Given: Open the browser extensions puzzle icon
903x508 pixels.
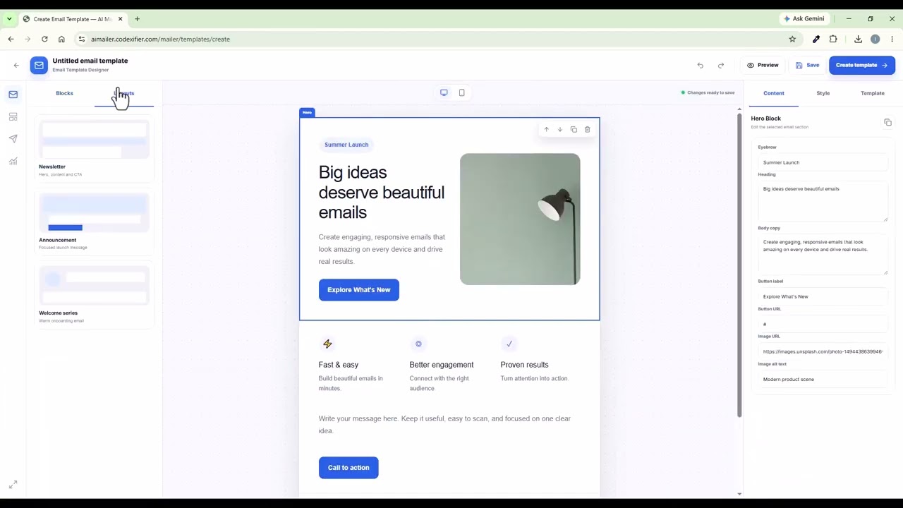Looking at the screenshot, I should pos(833,39).
